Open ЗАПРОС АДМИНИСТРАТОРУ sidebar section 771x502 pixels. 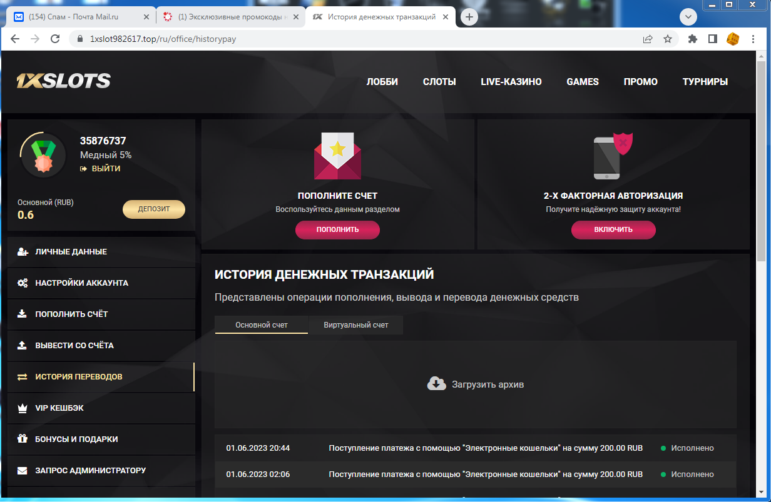click(101, 471)
